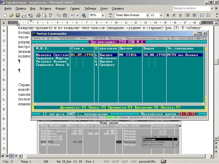Click the horizontal scrollbar left arrow
This screenshot has width=219, height=164.
click(20, 156)
